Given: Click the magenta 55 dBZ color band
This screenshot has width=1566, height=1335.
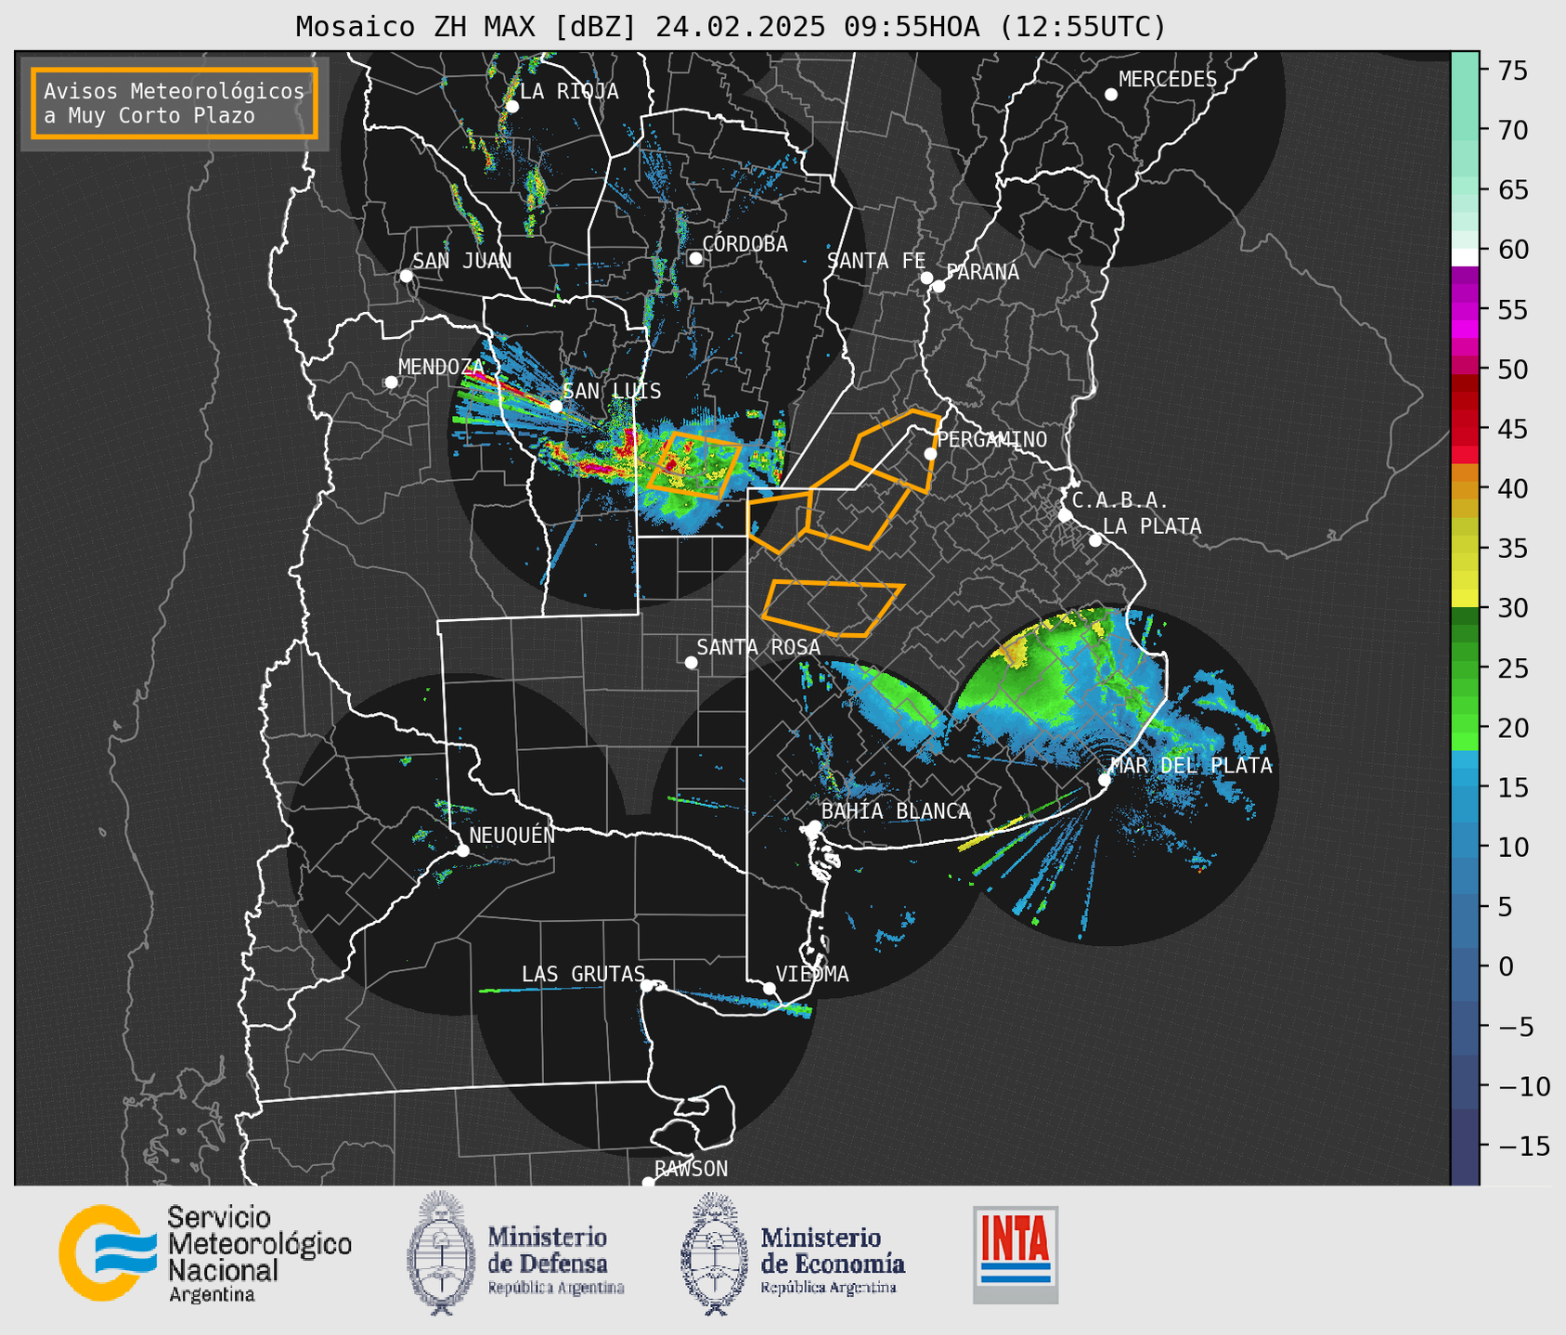Looking at the screenshot, I should coord(1465,311).
